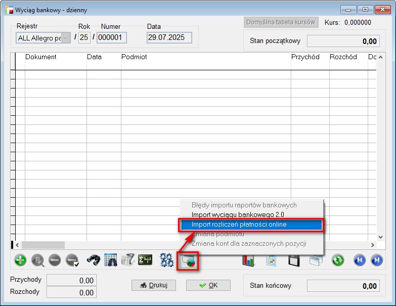
Task: Click the floppy disk save icon
Action: 294,260
